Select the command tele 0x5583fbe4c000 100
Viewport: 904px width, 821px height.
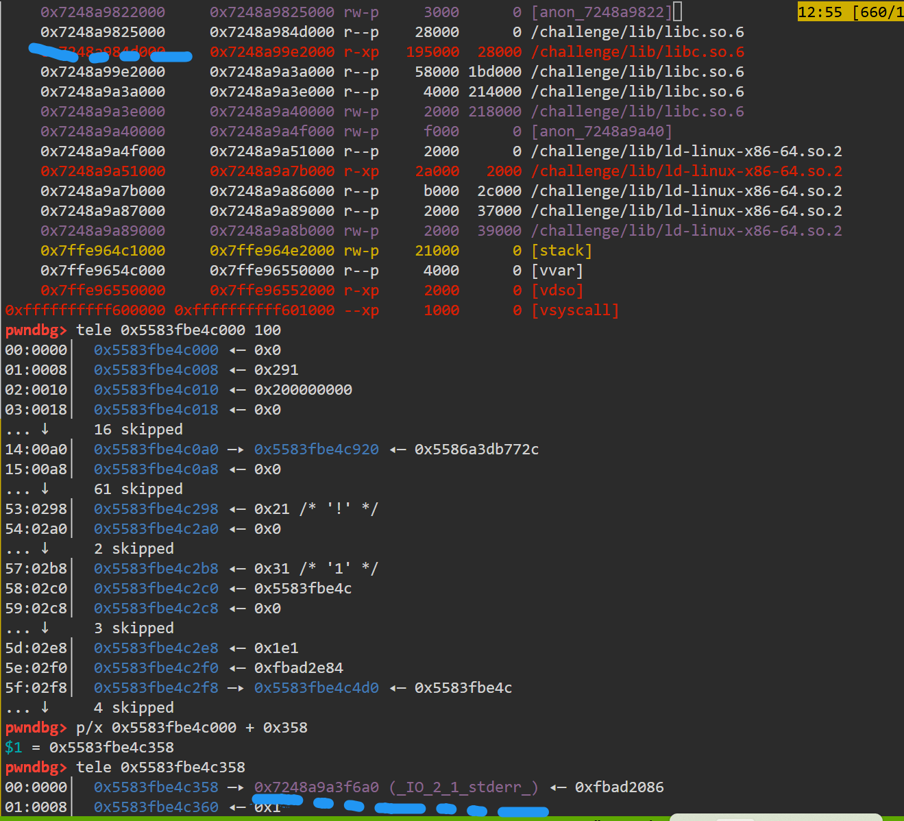tap(178, 330)
